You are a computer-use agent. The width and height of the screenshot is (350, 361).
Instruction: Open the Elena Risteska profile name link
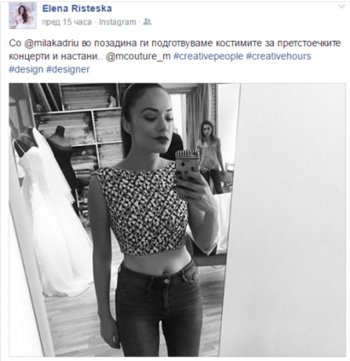point(77,8)
